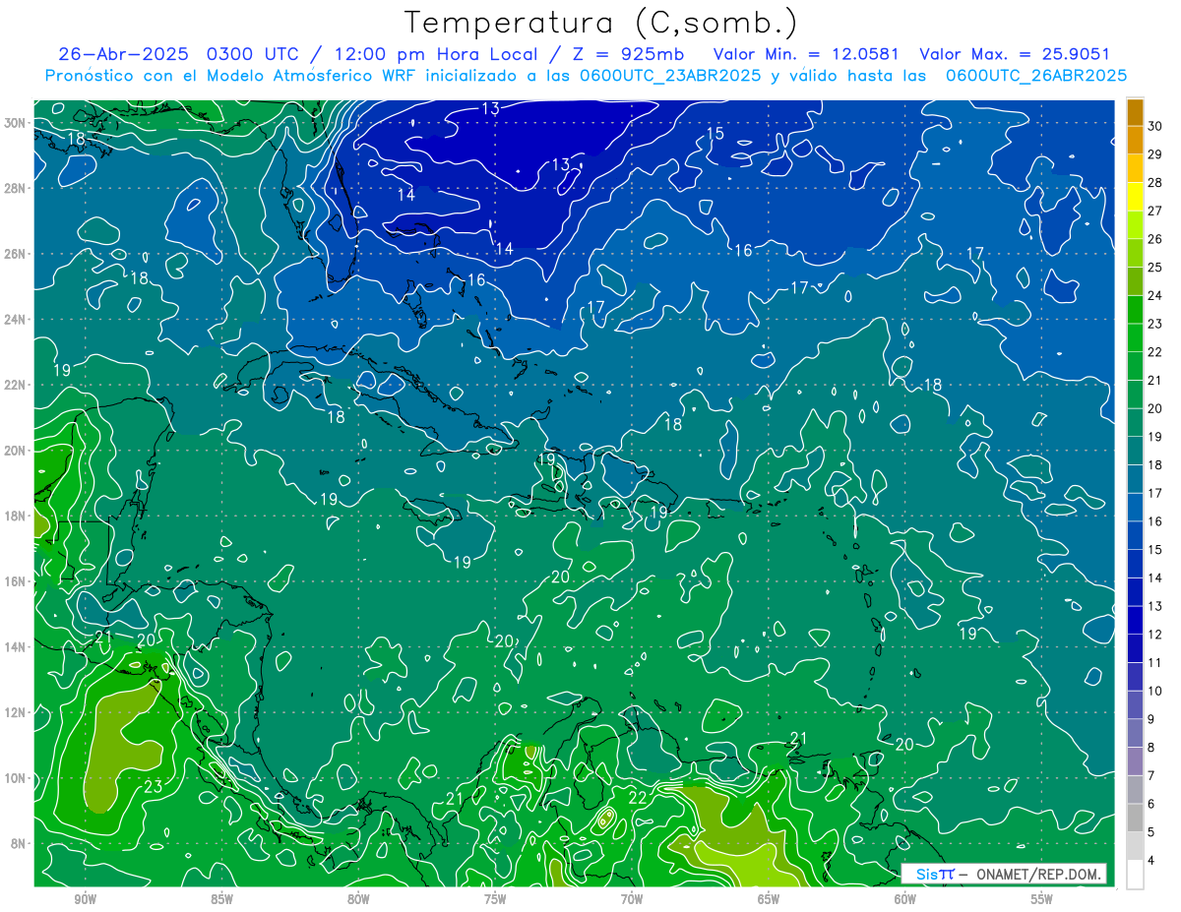Click the lime green swatch between 25 and 26

1135,253
